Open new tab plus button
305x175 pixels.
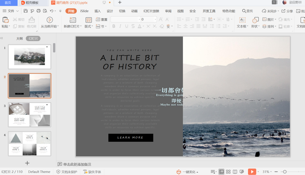pyautogui.click(x=120, y=2)
